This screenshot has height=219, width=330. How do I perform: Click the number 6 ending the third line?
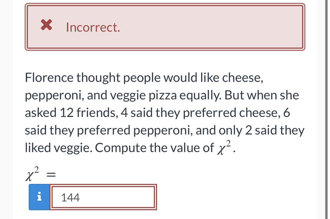coord(286,113)
